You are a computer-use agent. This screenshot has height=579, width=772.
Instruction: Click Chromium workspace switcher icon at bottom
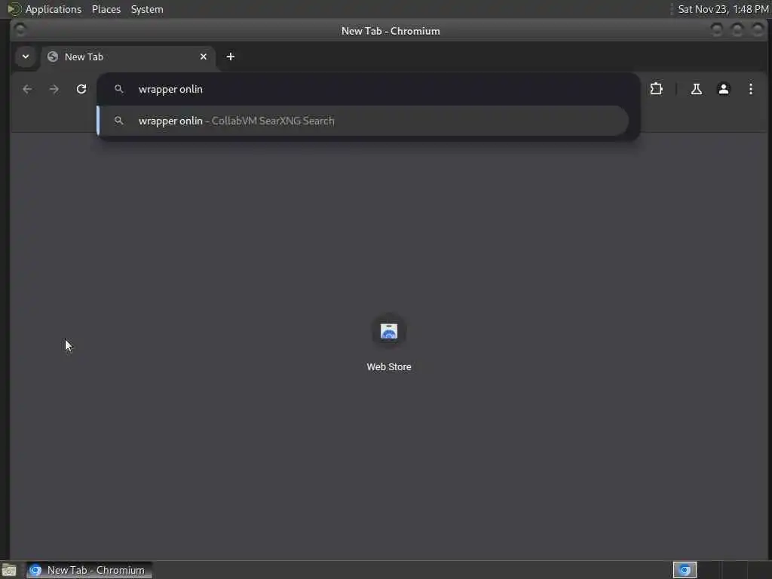click(x=685, y=570)
